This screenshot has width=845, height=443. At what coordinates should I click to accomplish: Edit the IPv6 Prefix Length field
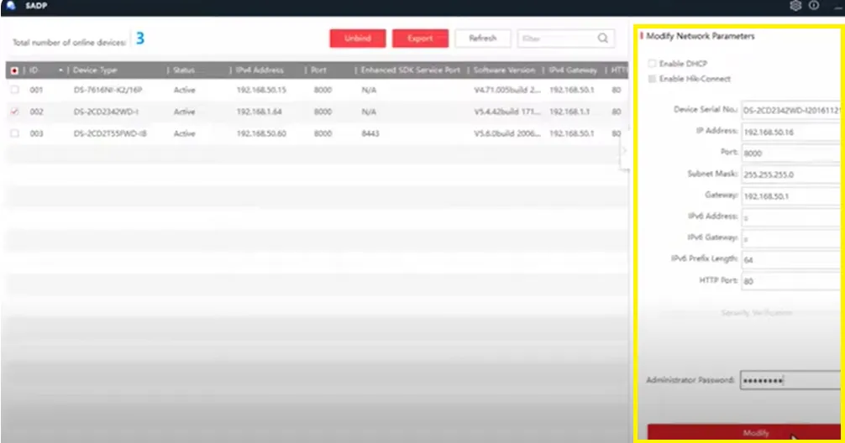pyautogui.click(x=791, y=259)
